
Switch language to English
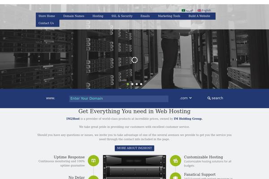coord(204,10)
